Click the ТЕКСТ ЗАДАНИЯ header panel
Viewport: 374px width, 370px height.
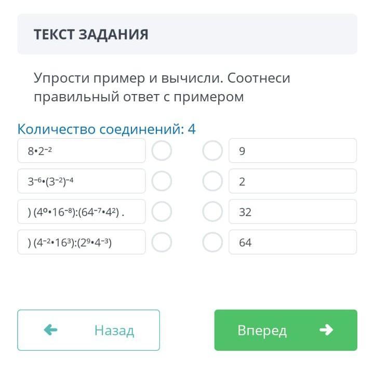coord(187,34)
